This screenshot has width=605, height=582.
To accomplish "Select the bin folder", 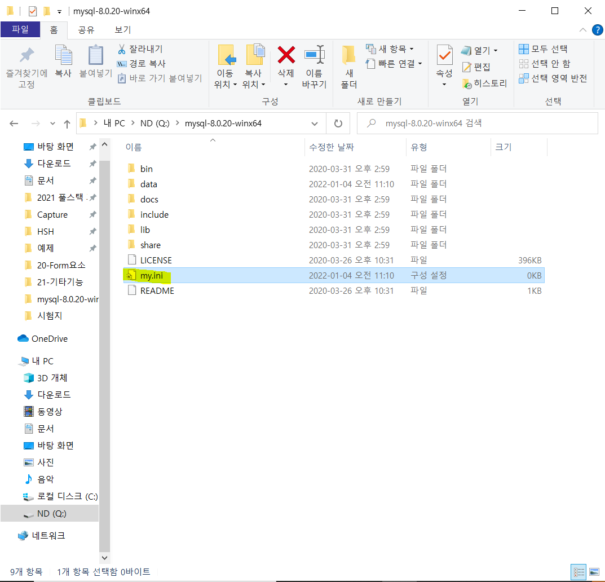I will click(x=334, y=169).
